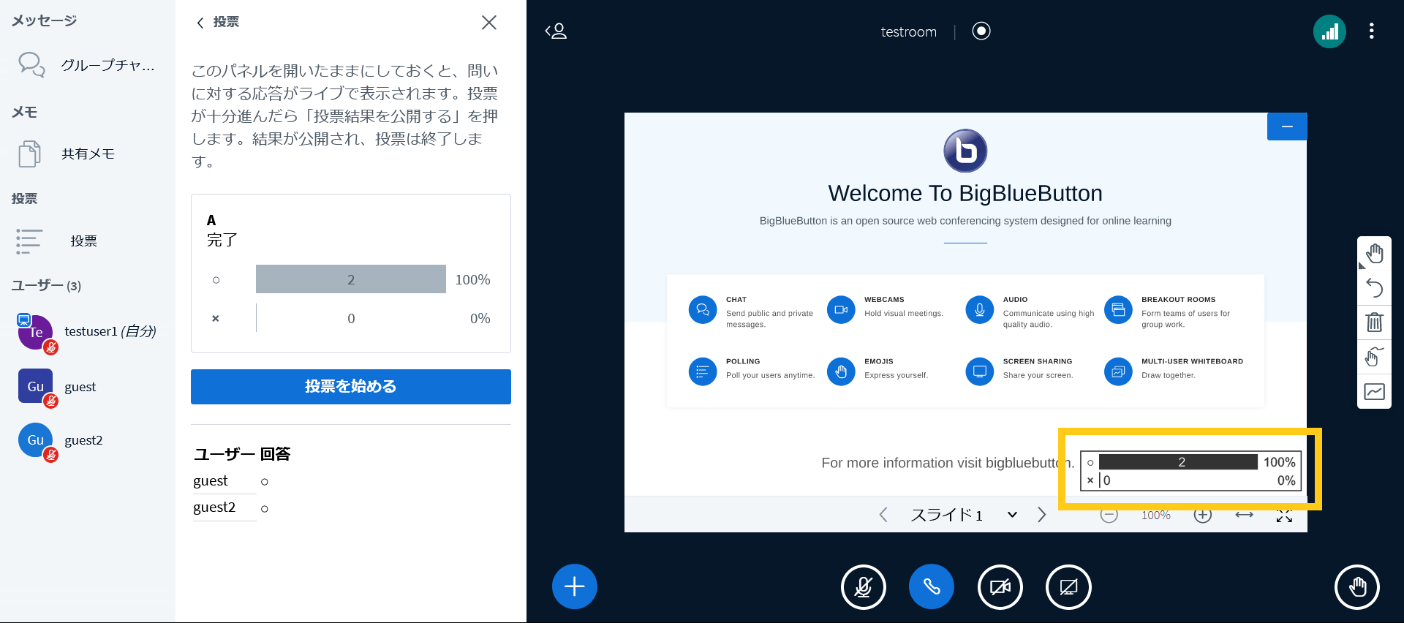Close the polling panel with X

[x=489, y=23]
